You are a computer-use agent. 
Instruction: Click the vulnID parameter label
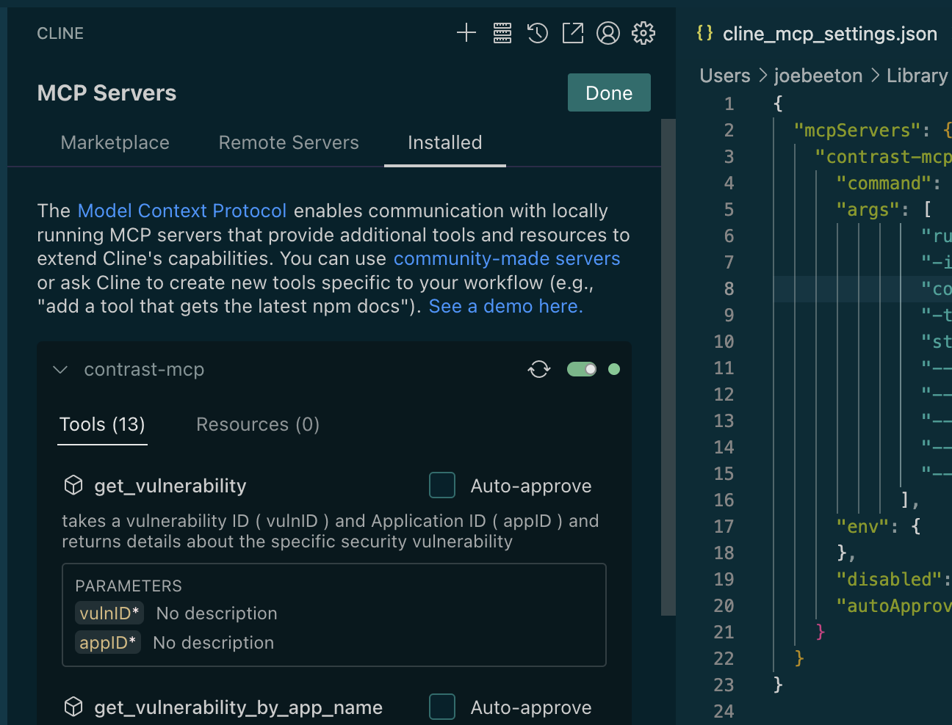click(x=109, y=613)
